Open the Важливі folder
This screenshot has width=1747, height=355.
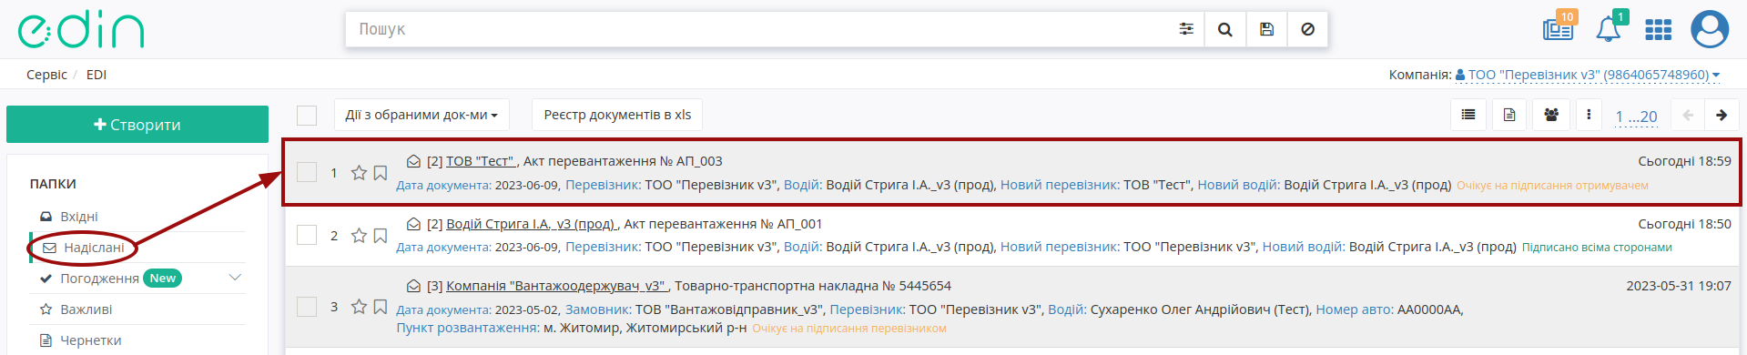[86, 309]
